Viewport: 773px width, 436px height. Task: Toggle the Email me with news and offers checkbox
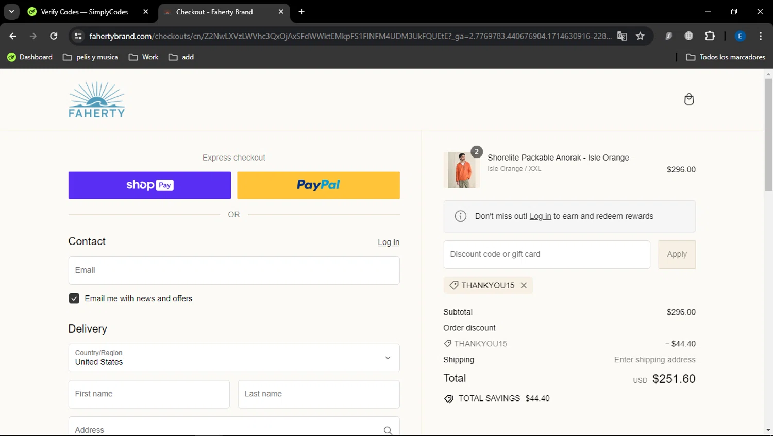click(x=74, y=299)
